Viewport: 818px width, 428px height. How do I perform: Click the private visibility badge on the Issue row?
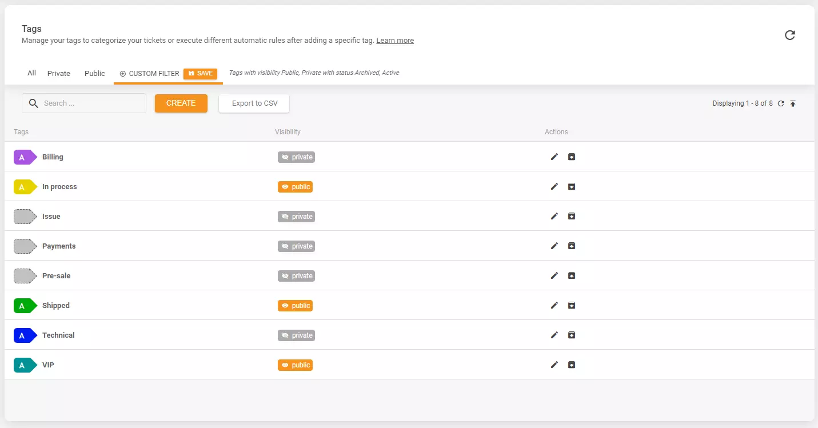296,216
